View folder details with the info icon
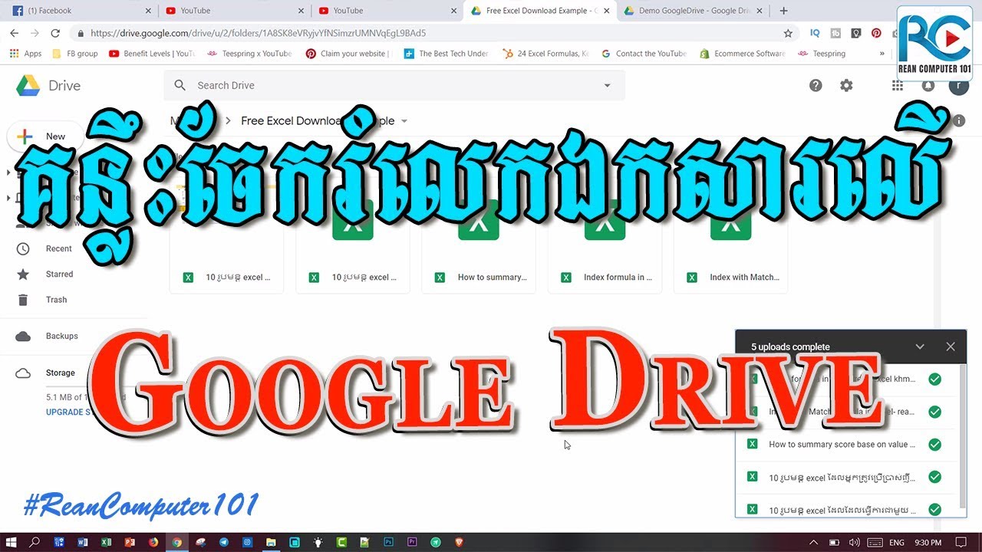The width and height of the screenshot is (982, 552). click(959, 120)
